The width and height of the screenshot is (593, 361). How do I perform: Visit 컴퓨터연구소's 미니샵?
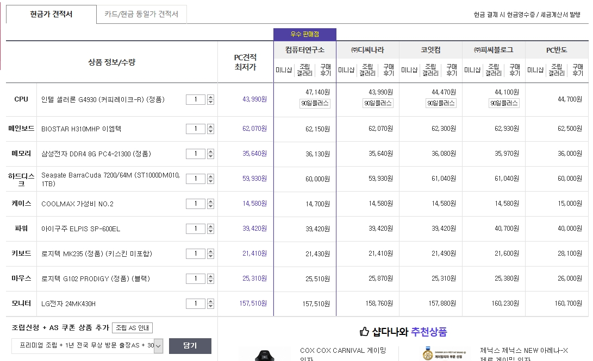pyautogui.click(x=284, y=70)
